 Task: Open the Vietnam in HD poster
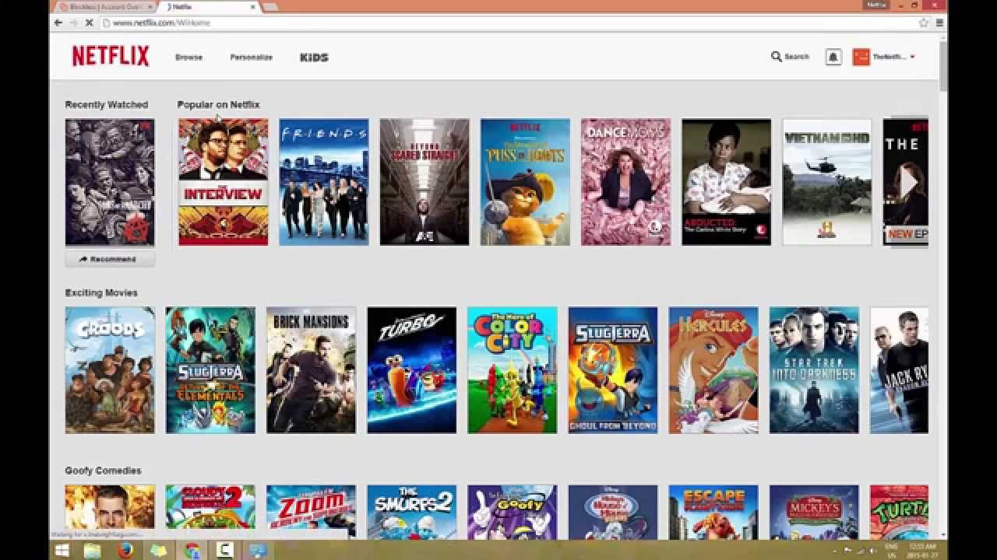[826, 182]
